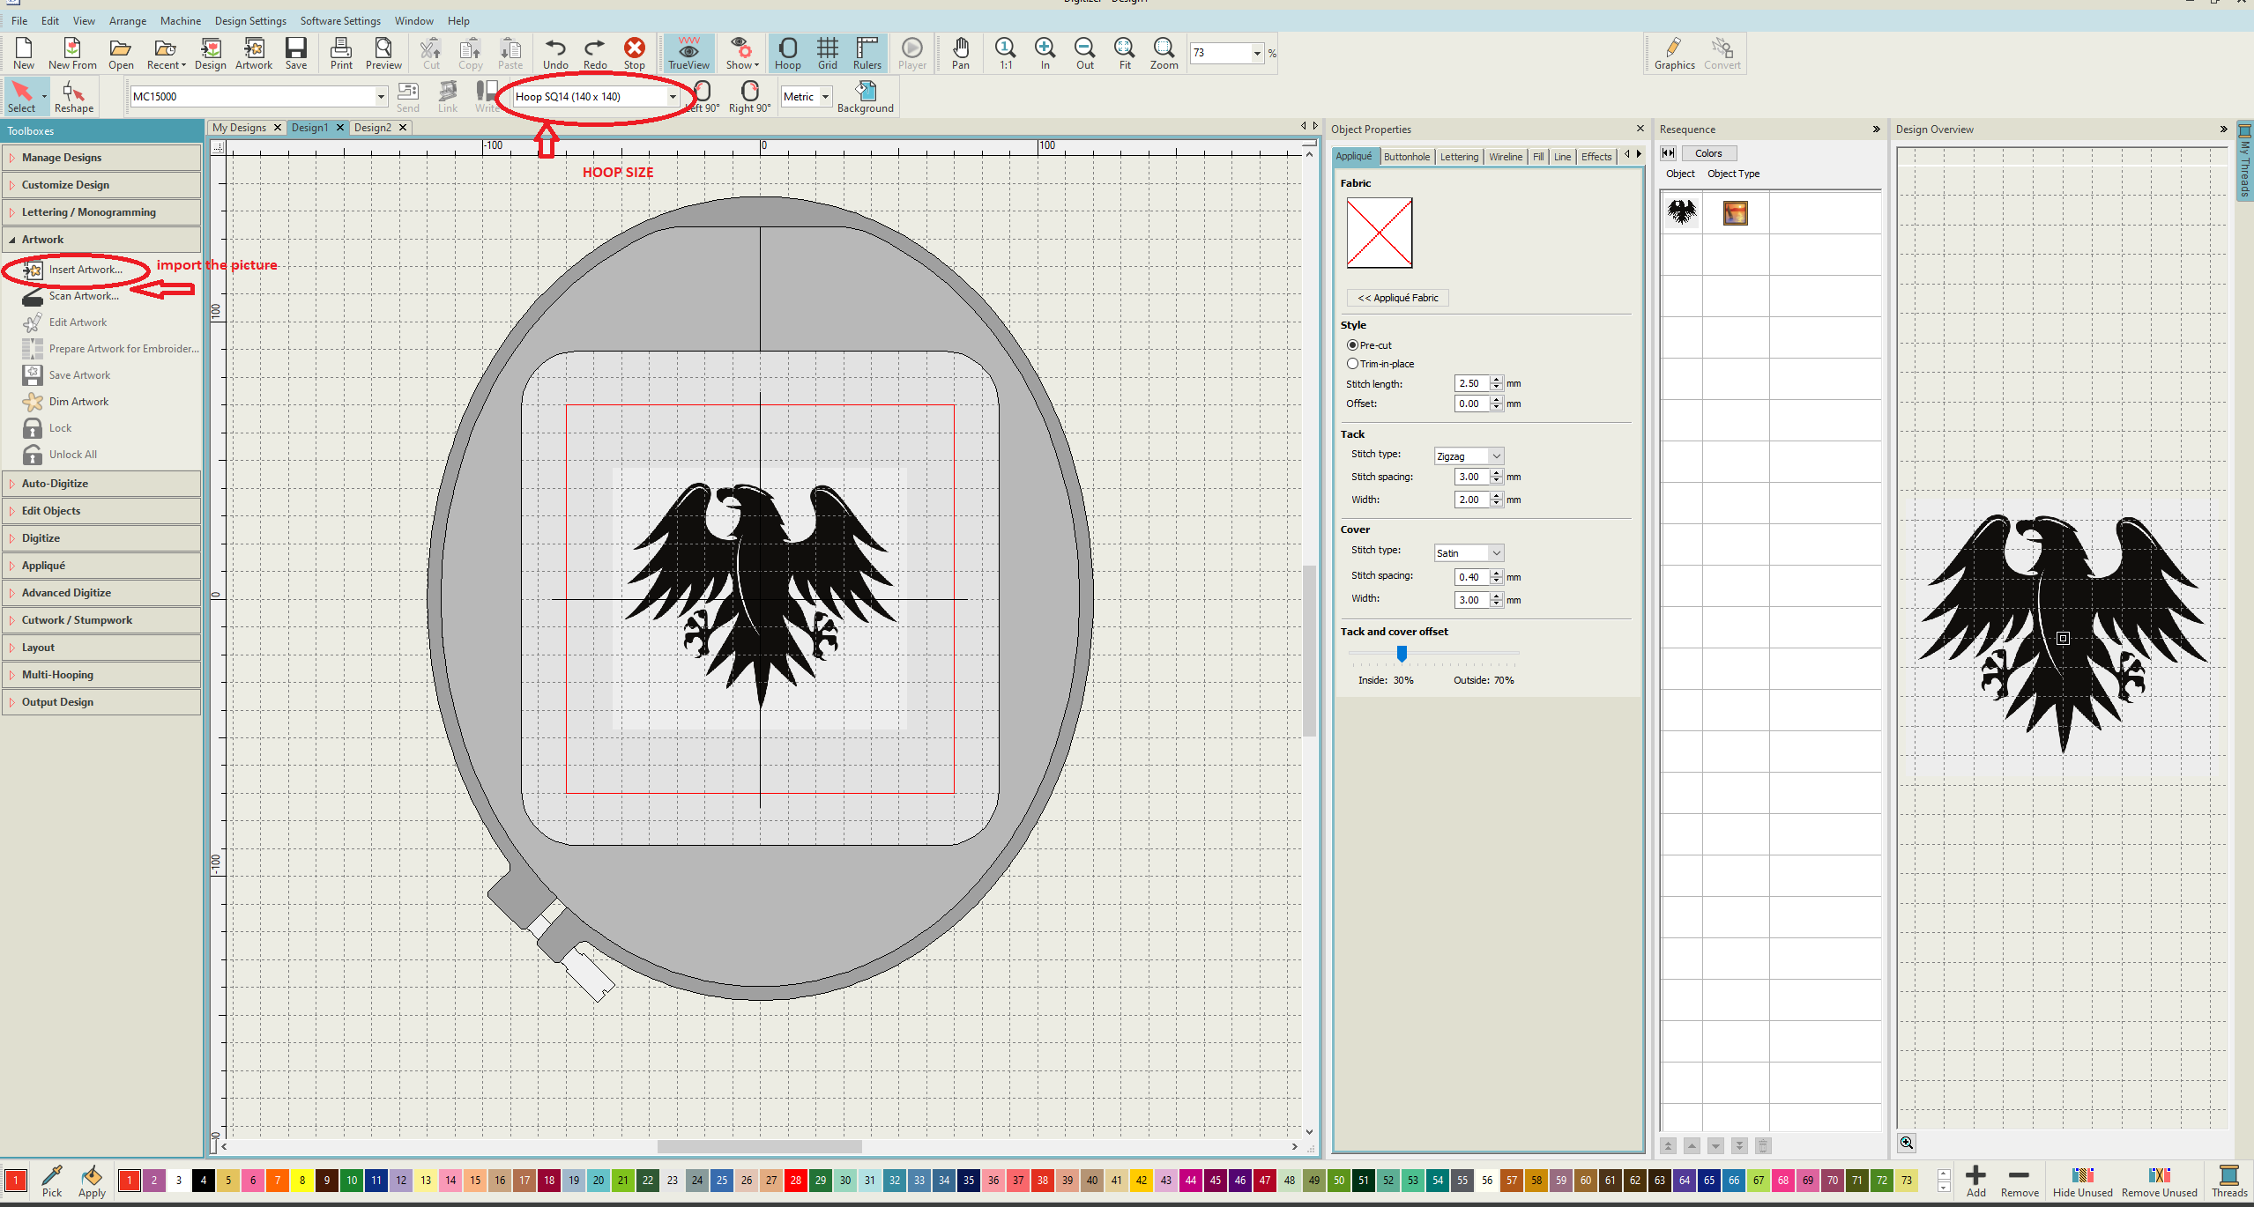Select the Reshape tool

pos(73,97)
